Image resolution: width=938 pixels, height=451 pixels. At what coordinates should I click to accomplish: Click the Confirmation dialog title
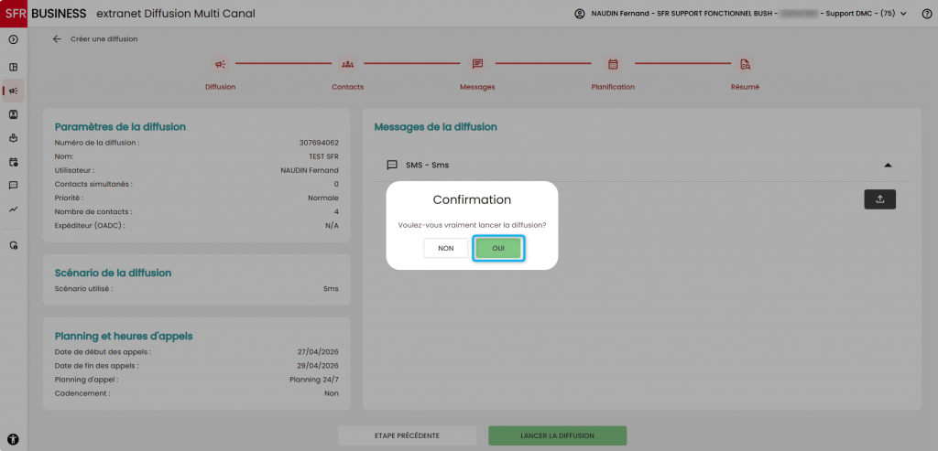coord(472,199)
